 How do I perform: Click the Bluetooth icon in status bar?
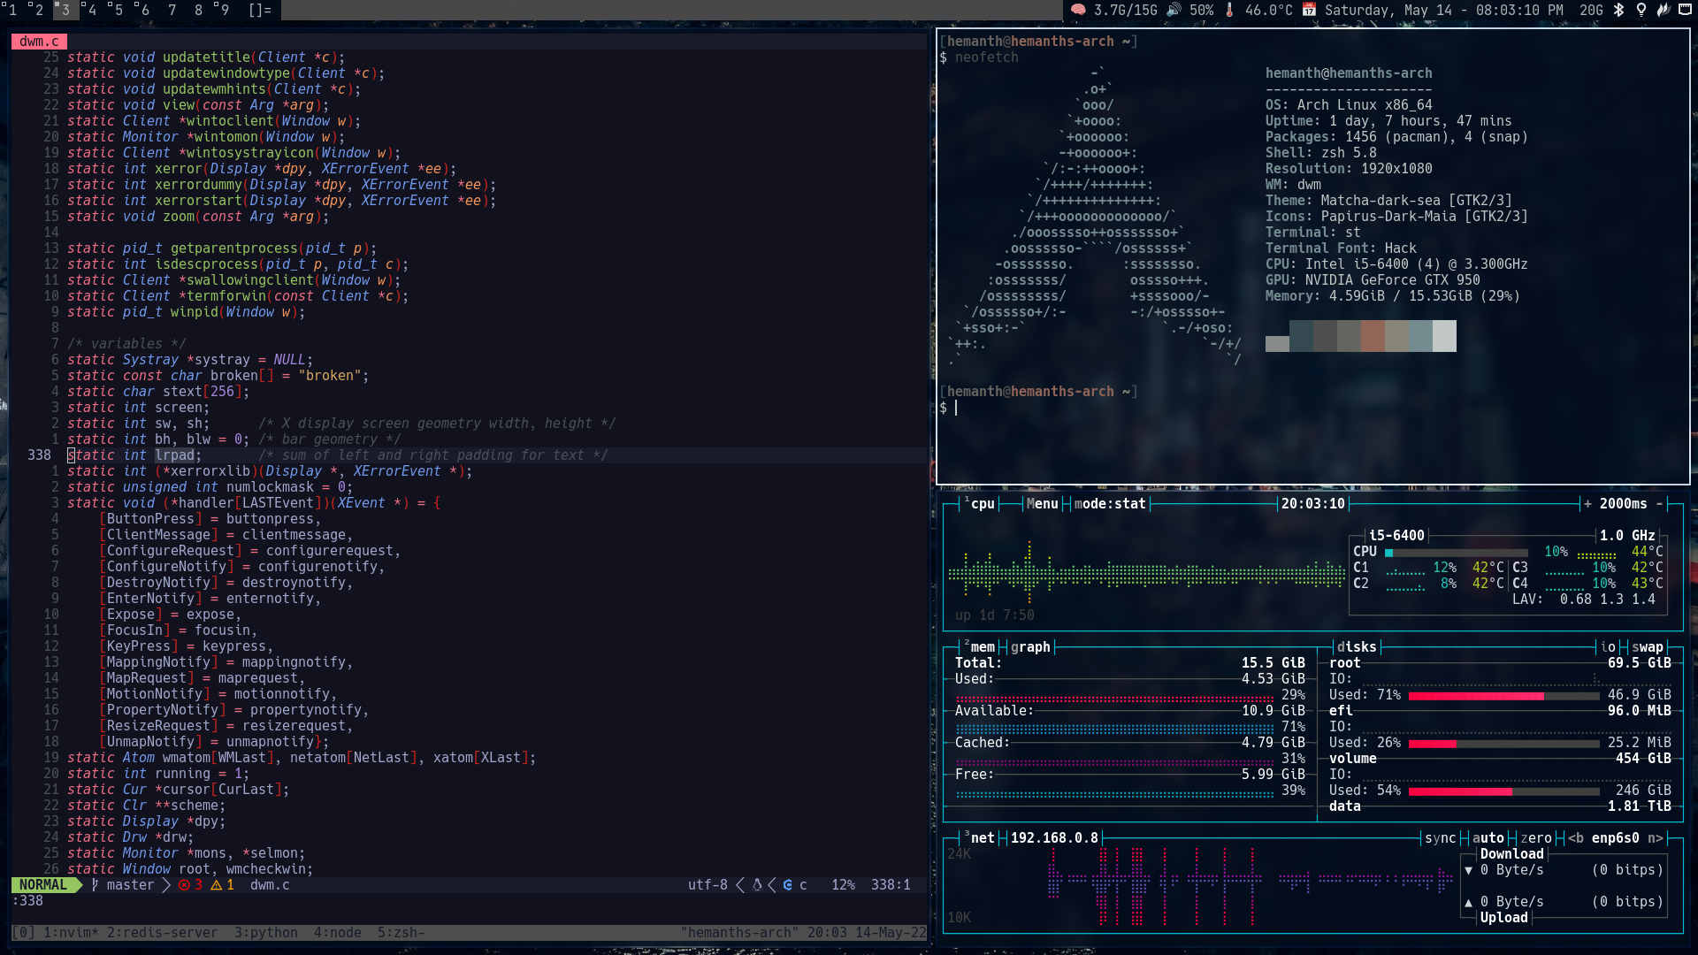[1618, 10]
